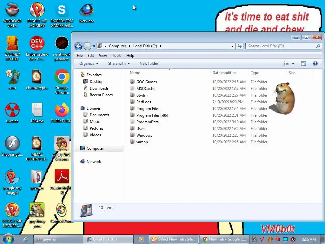Open the view options dropdown arrow
325x244 pixels.
tap(293, 64)
